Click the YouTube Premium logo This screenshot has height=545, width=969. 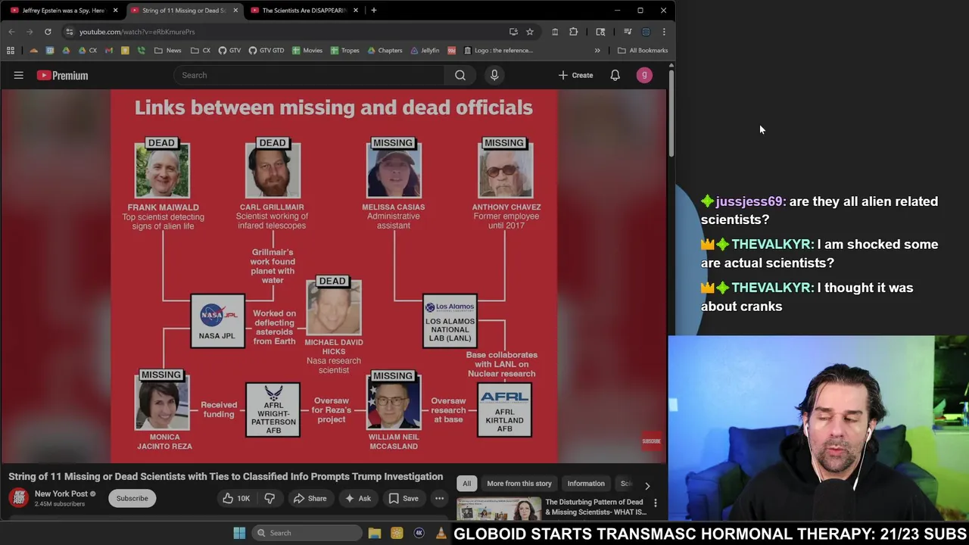click(63, 76)
